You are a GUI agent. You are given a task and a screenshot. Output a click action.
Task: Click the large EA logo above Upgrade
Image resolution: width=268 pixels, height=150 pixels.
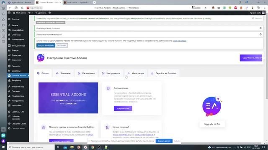[212, 106]
